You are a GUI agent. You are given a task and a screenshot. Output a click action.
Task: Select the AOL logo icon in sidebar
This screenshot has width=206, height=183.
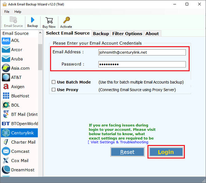[6, 41]
